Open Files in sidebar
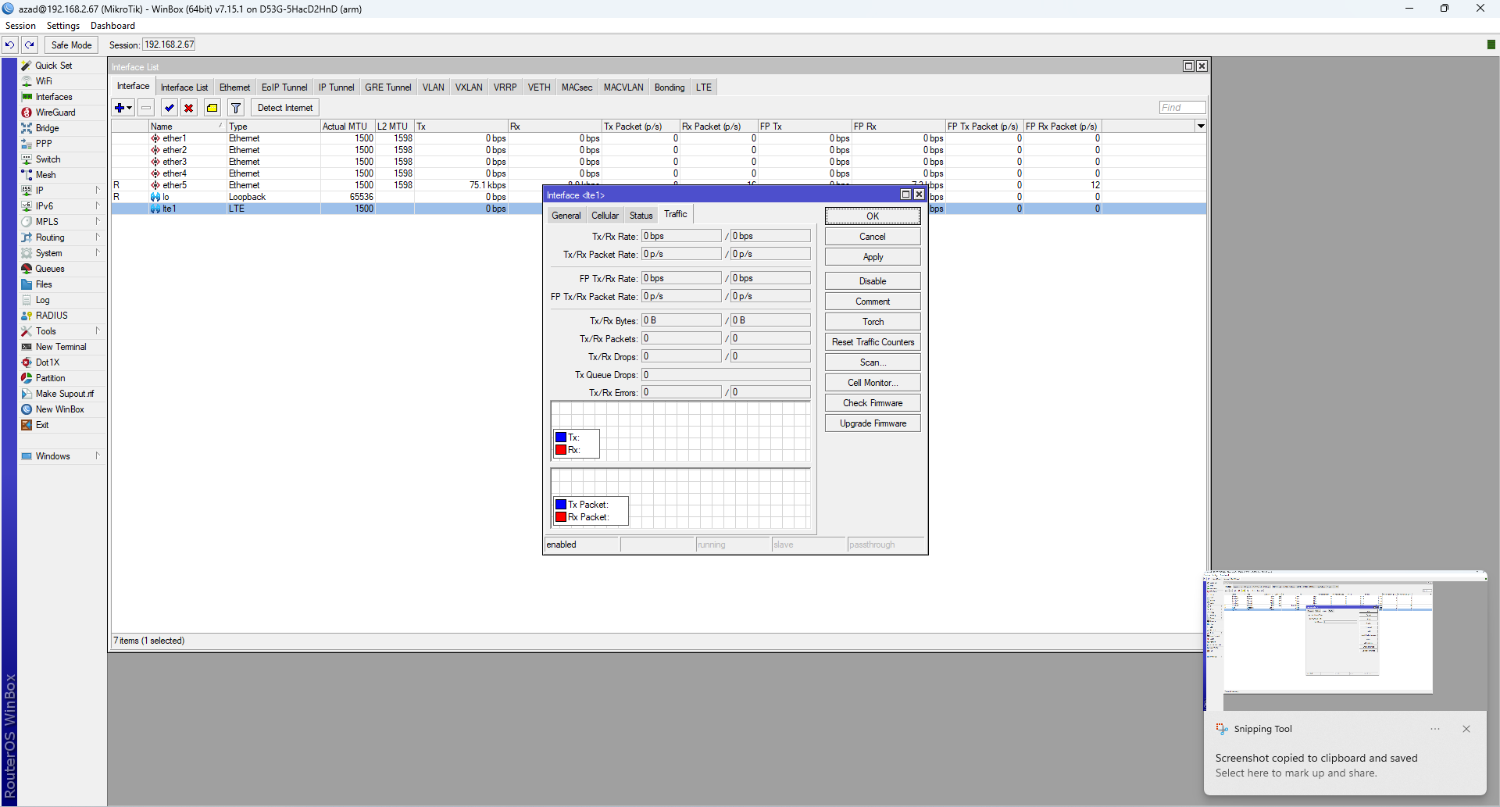This screenshot has width=1500, height=807. click(44, 284)
